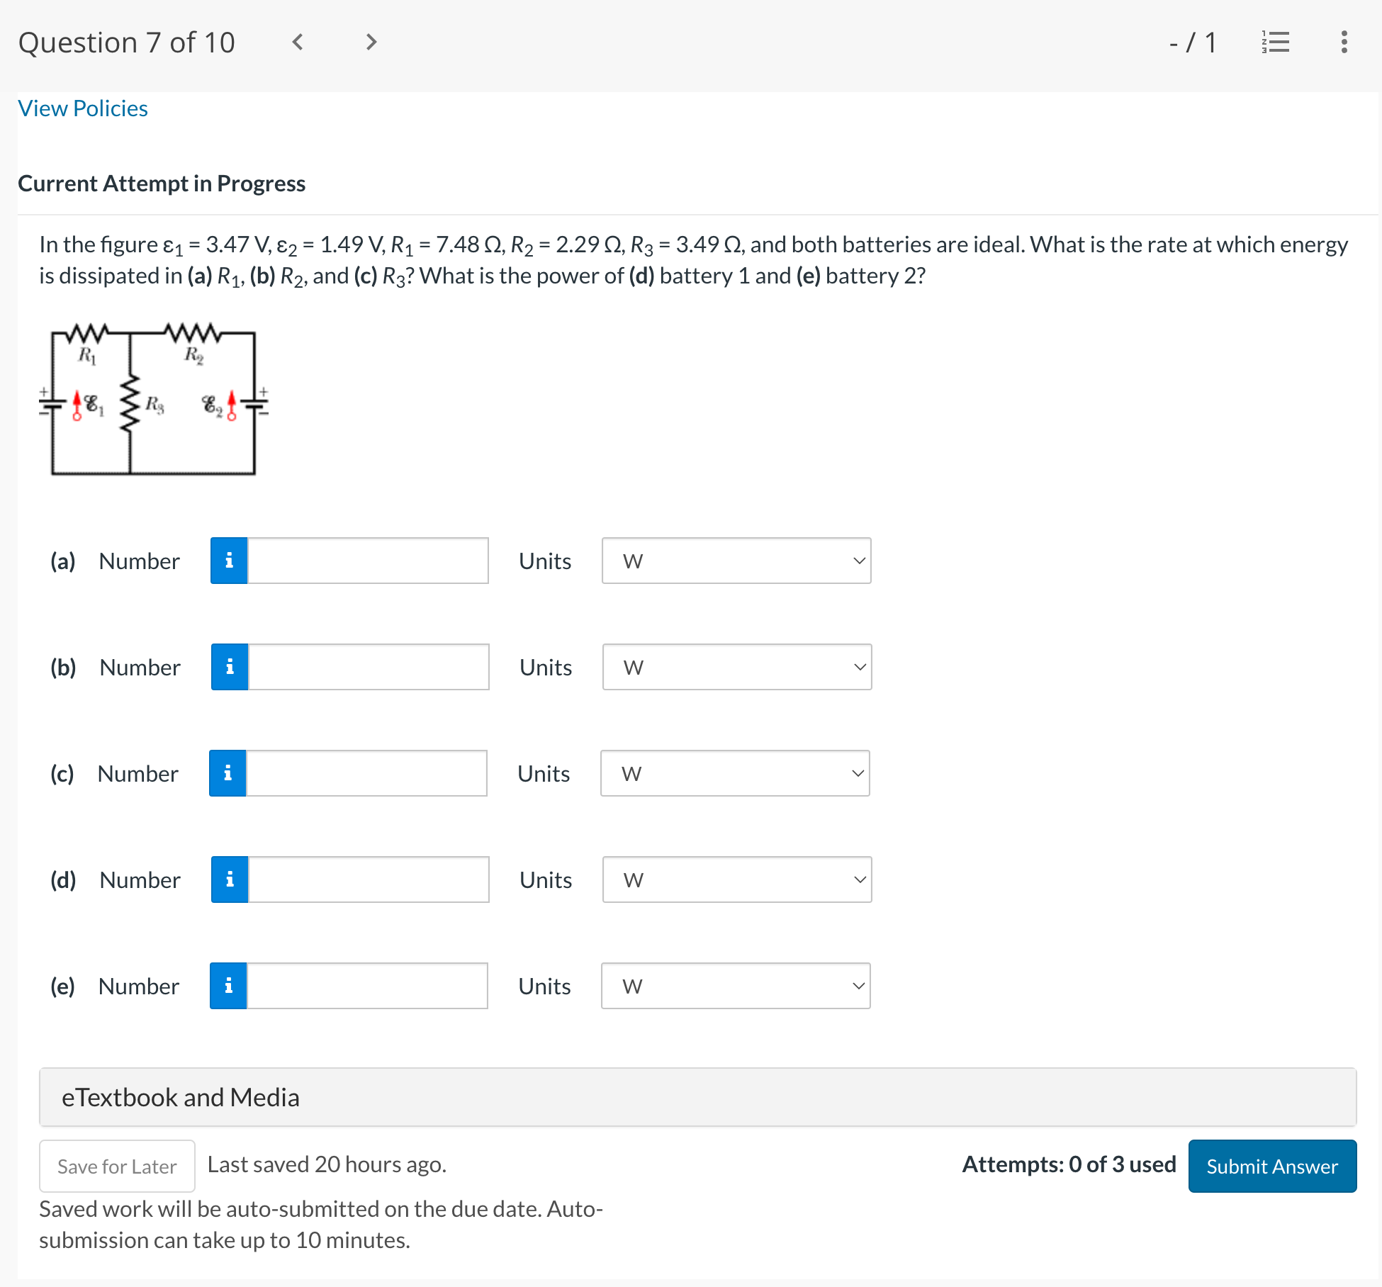
Task: Click 'Last saved 20 hours ago.' text
Action: point(327,1164)
